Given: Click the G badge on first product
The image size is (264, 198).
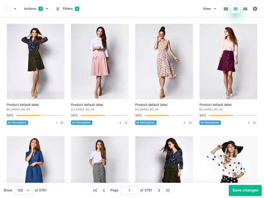Looking at the screenshot, I should (x=62, y=123).
